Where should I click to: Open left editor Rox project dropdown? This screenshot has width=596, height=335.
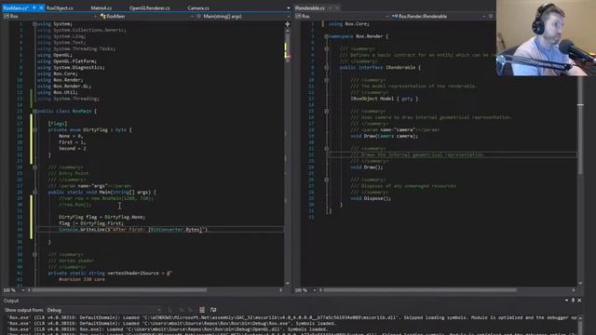click(50, 17)
